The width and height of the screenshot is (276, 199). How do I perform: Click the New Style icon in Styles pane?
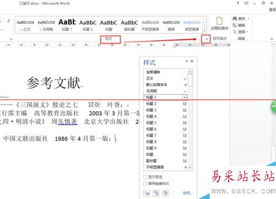[147, 193]
